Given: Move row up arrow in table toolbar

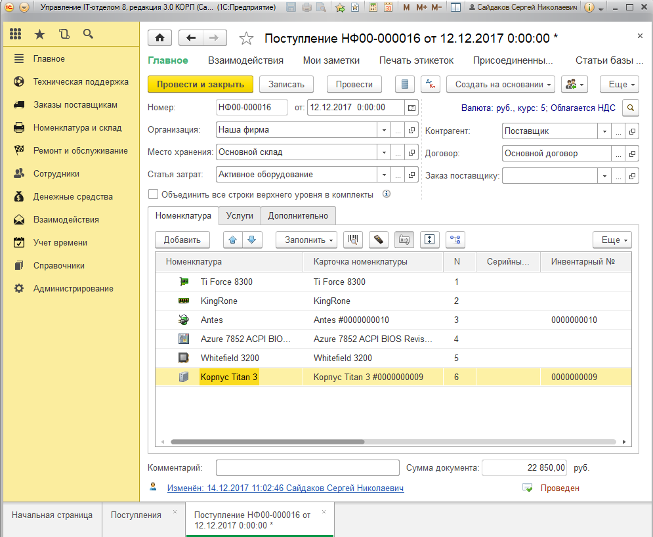Looking at the screenshot, I should click(233, 240).
